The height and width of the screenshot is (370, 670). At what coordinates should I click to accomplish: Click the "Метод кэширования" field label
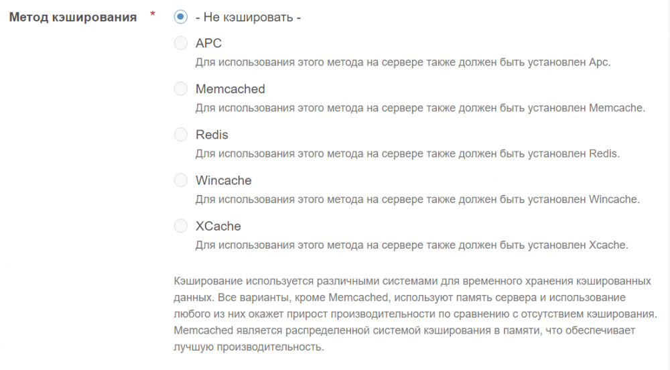[x=72, y=17]
